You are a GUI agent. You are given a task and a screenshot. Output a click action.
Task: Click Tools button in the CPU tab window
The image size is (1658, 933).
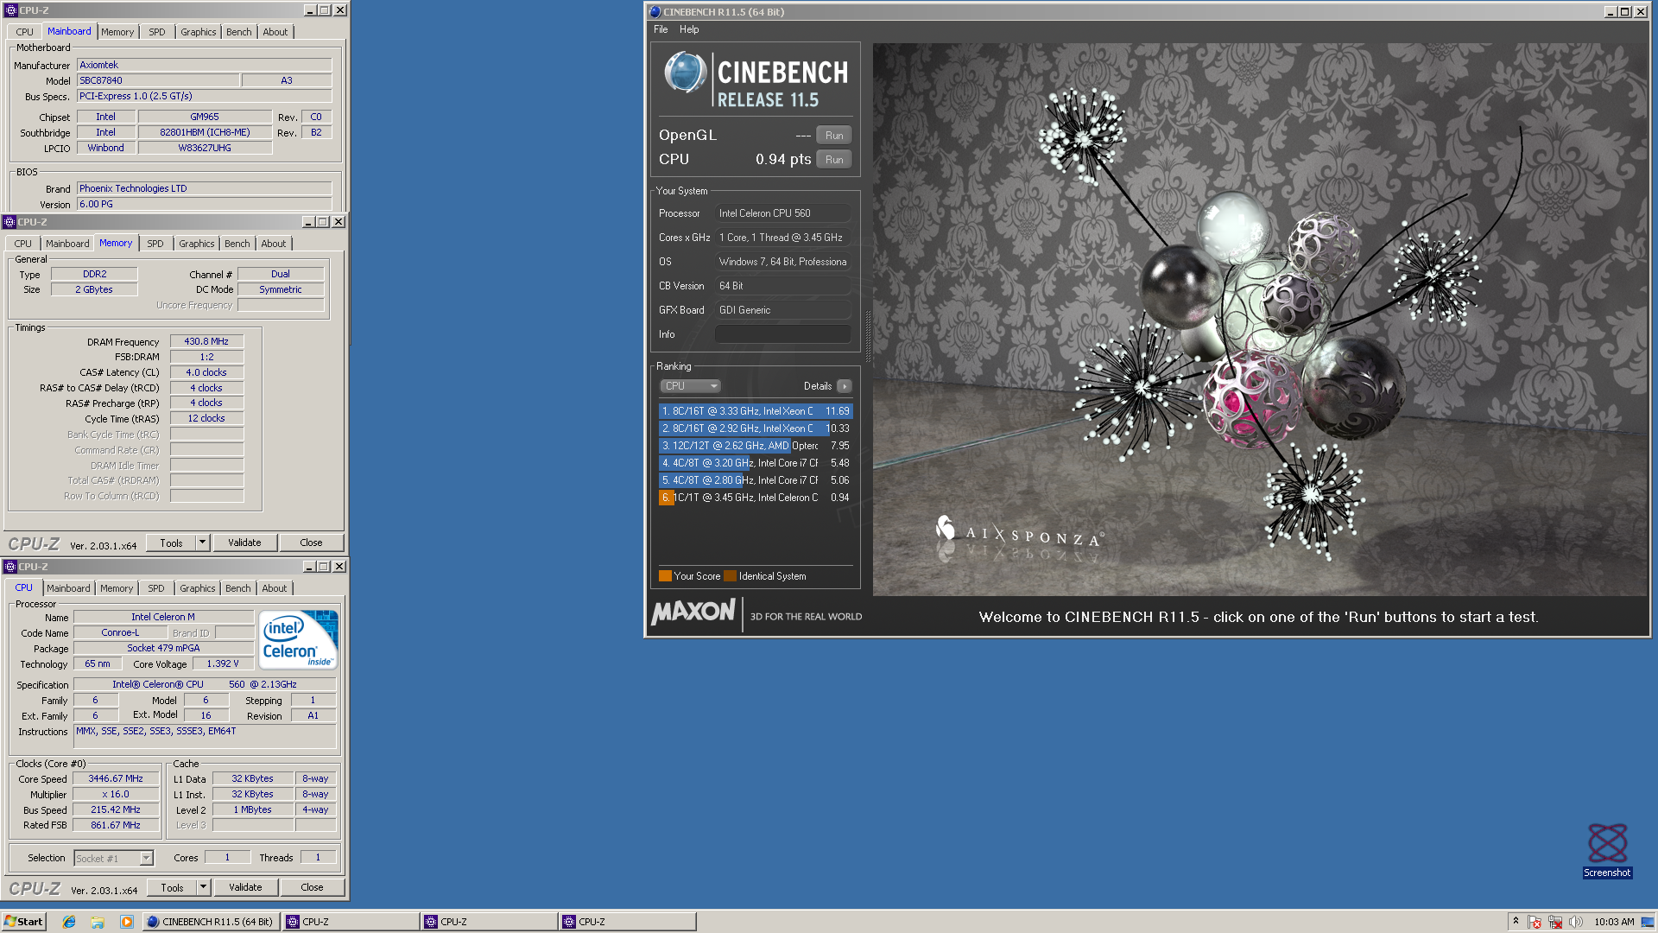(172, 887)
